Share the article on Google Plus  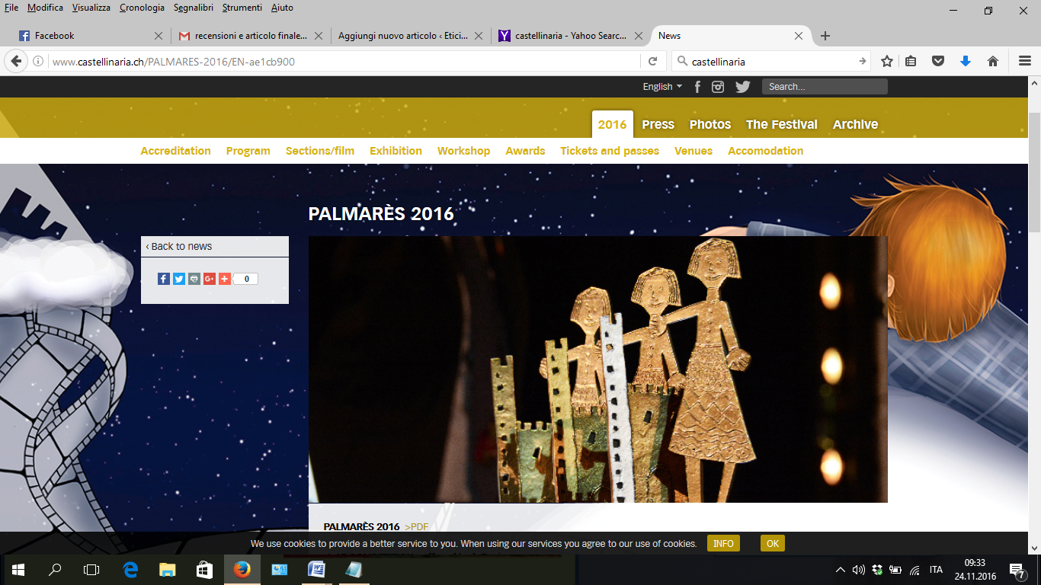210,279
